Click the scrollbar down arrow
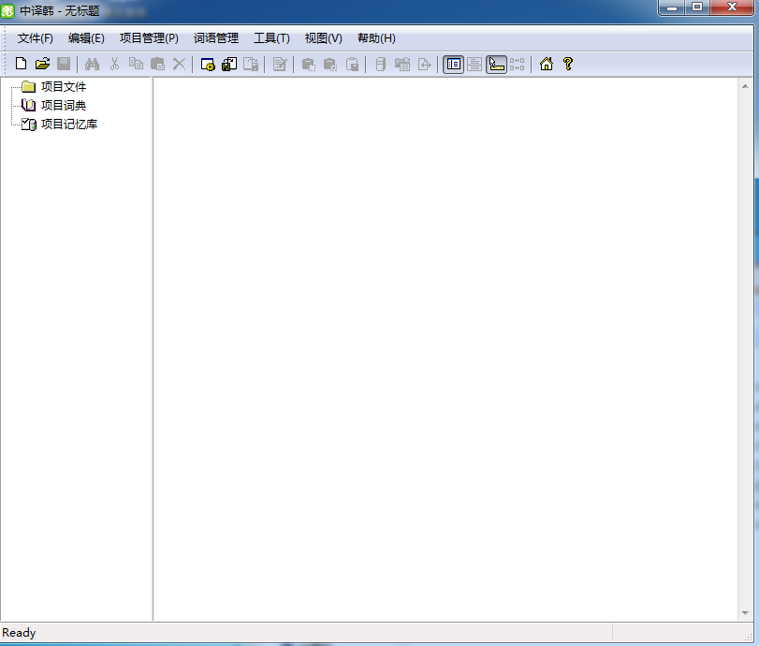The height and width of the screenshot is (646, 759). click(746, 613)
